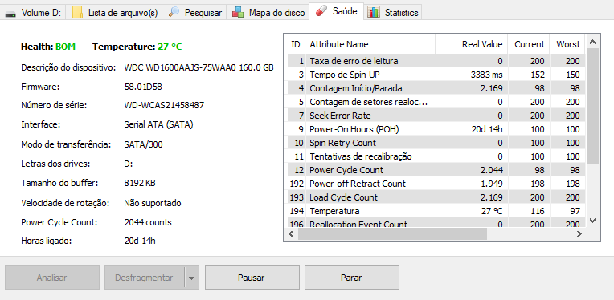Screen dimensions: 614x300
Task: Select the Contagem de setores realoc... row
Action: (436, 102)
